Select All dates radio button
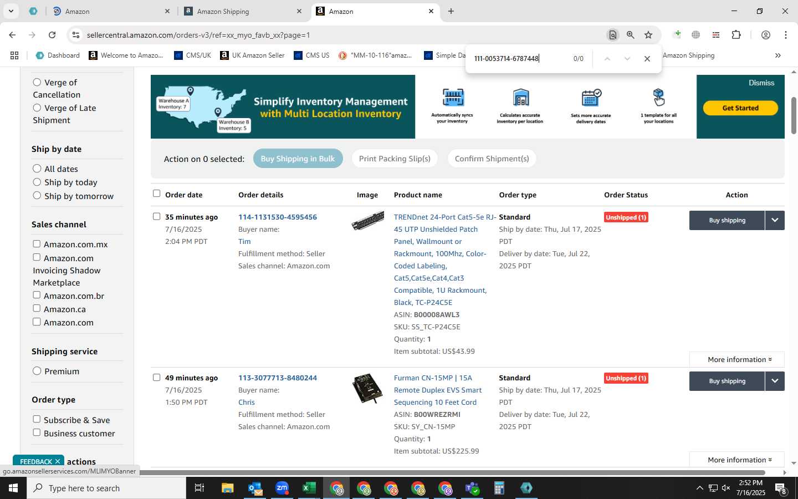Image resolution: width=798 pixels, height=499 pixels. (37, 169)
